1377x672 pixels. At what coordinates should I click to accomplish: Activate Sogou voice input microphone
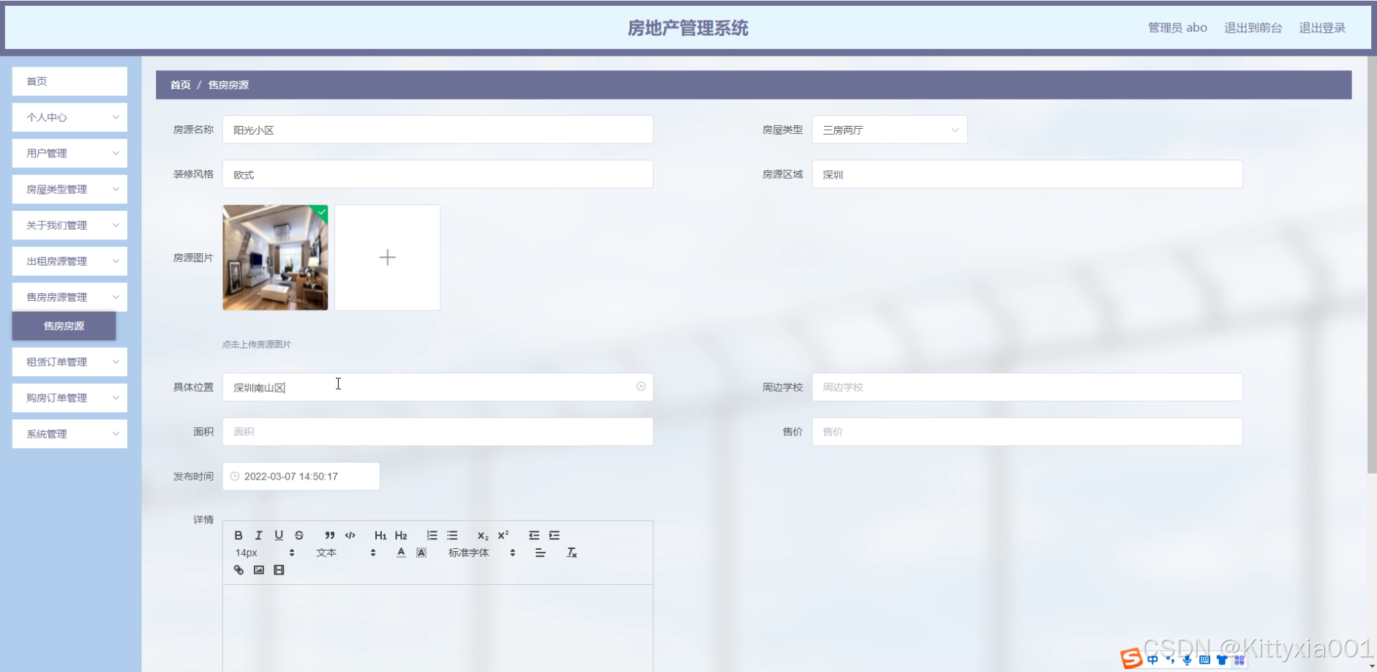click(x=1187, y=660)
